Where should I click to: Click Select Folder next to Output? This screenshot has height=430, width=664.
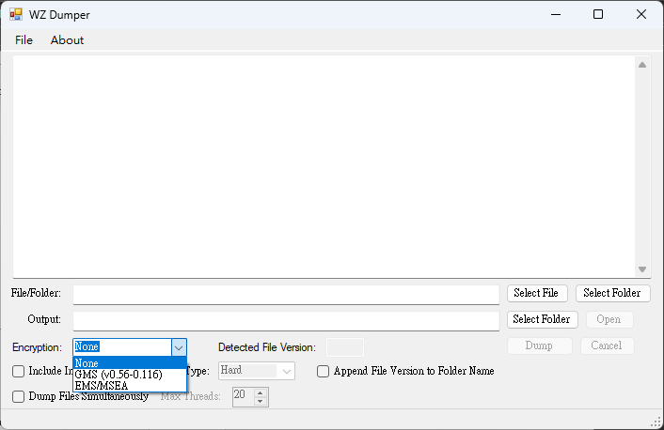point(542,319)
